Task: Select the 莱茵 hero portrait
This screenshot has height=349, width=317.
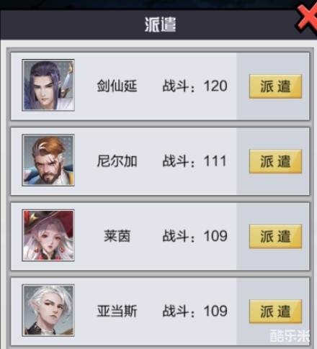Action: point(48,235)
